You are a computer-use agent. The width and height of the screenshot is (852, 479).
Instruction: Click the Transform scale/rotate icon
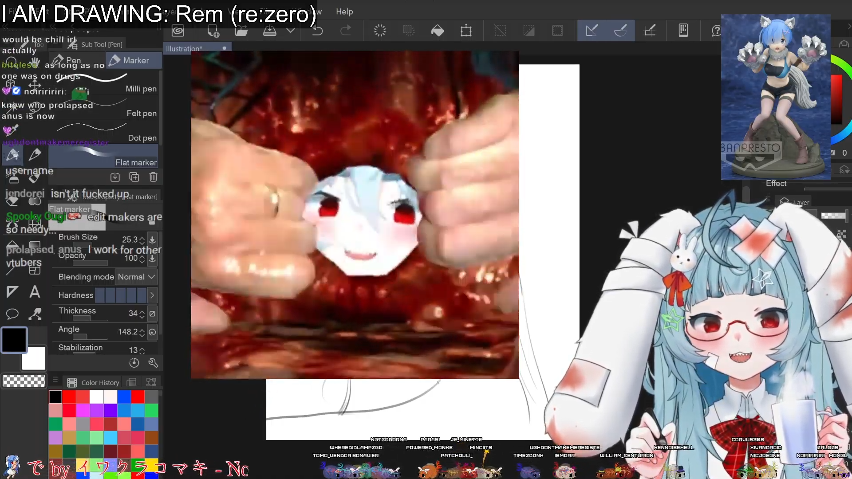pyautogui.click(x=466, y=31)
